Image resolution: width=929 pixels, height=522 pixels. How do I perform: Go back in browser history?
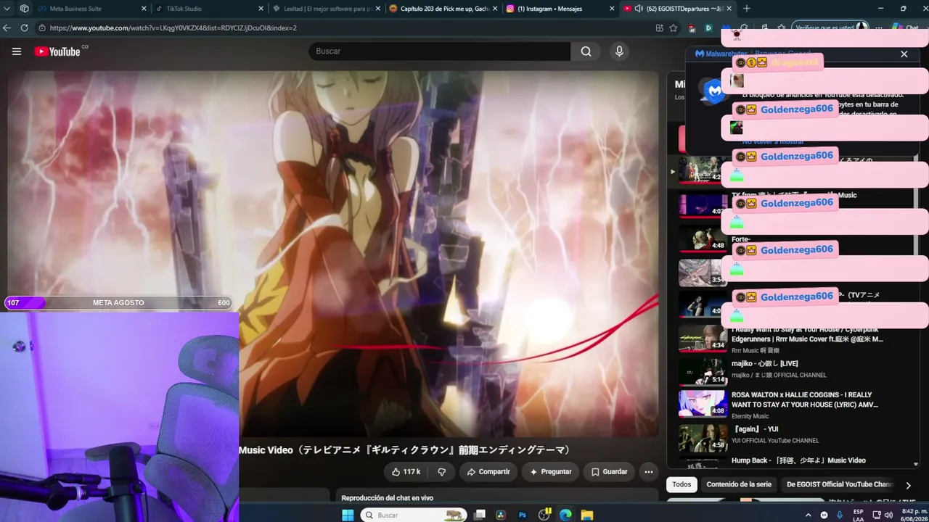[x=7, y=28]
